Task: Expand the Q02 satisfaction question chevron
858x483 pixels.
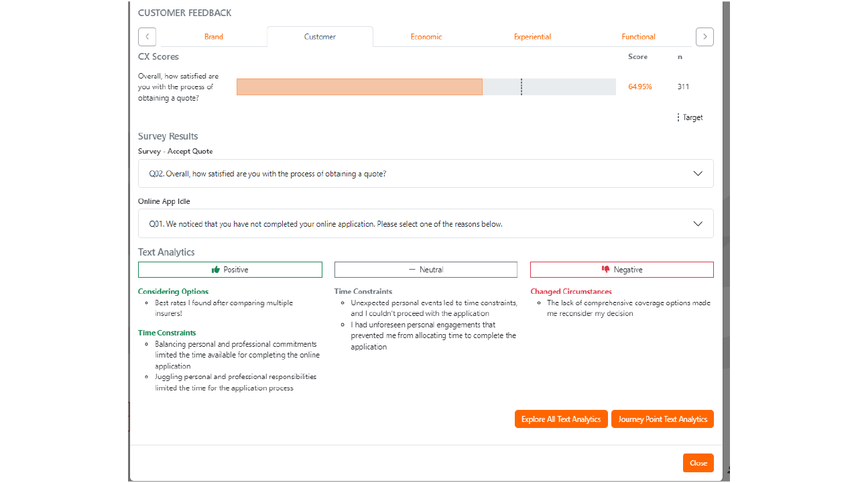Action: pos(698,174)
